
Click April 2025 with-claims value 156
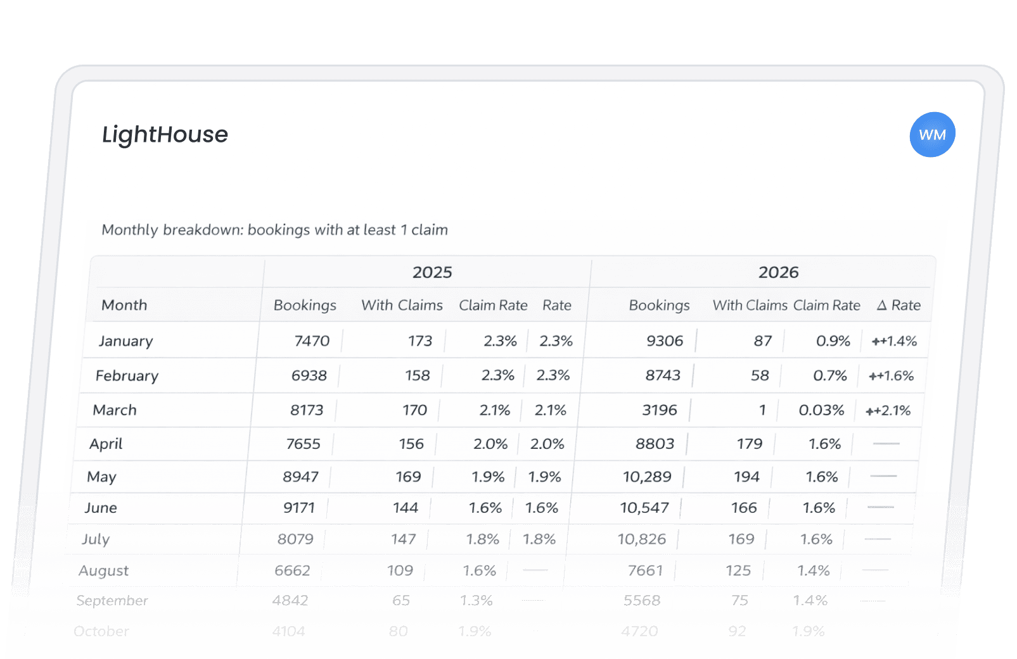[411, 444]
